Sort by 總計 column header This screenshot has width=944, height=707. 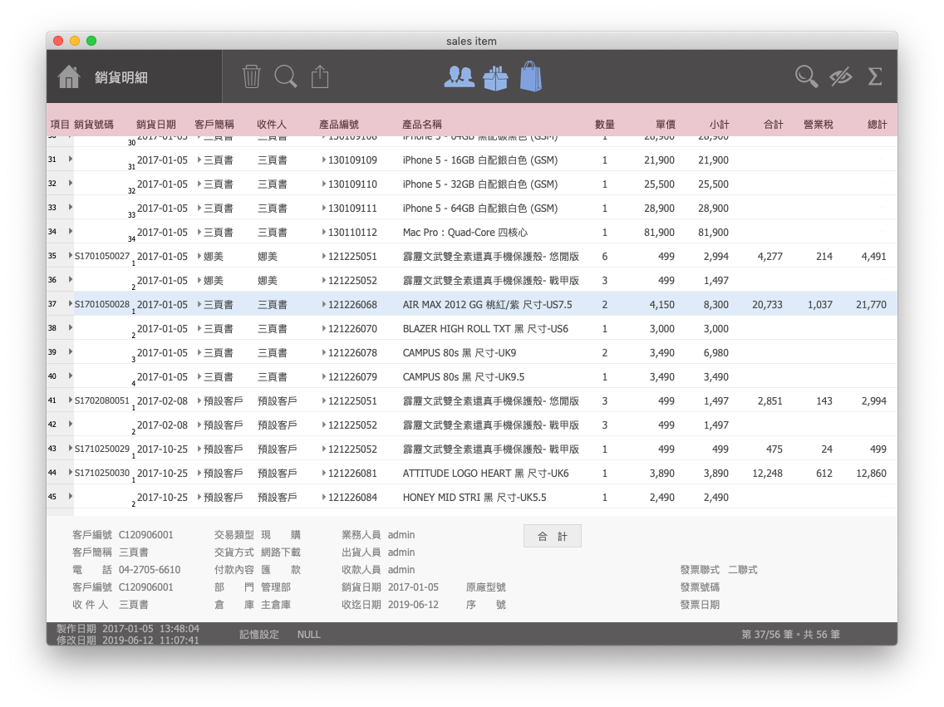[x=877, y=125]
